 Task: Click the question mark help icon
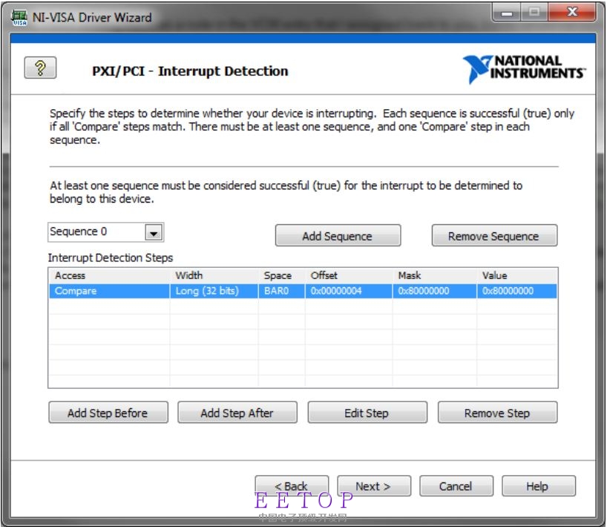pos(40,68)
